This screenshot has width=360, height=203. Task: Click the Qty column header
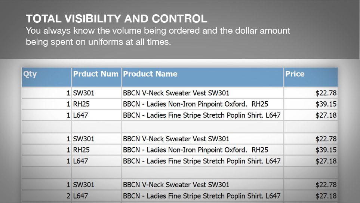(x=47, y=77)
